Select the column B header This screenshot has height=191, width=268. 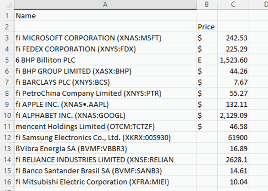[207, 5]
